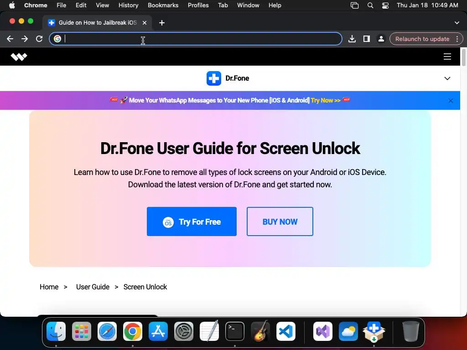
Task: Go to the Home breadcrumb
Action: pos(49,287)
